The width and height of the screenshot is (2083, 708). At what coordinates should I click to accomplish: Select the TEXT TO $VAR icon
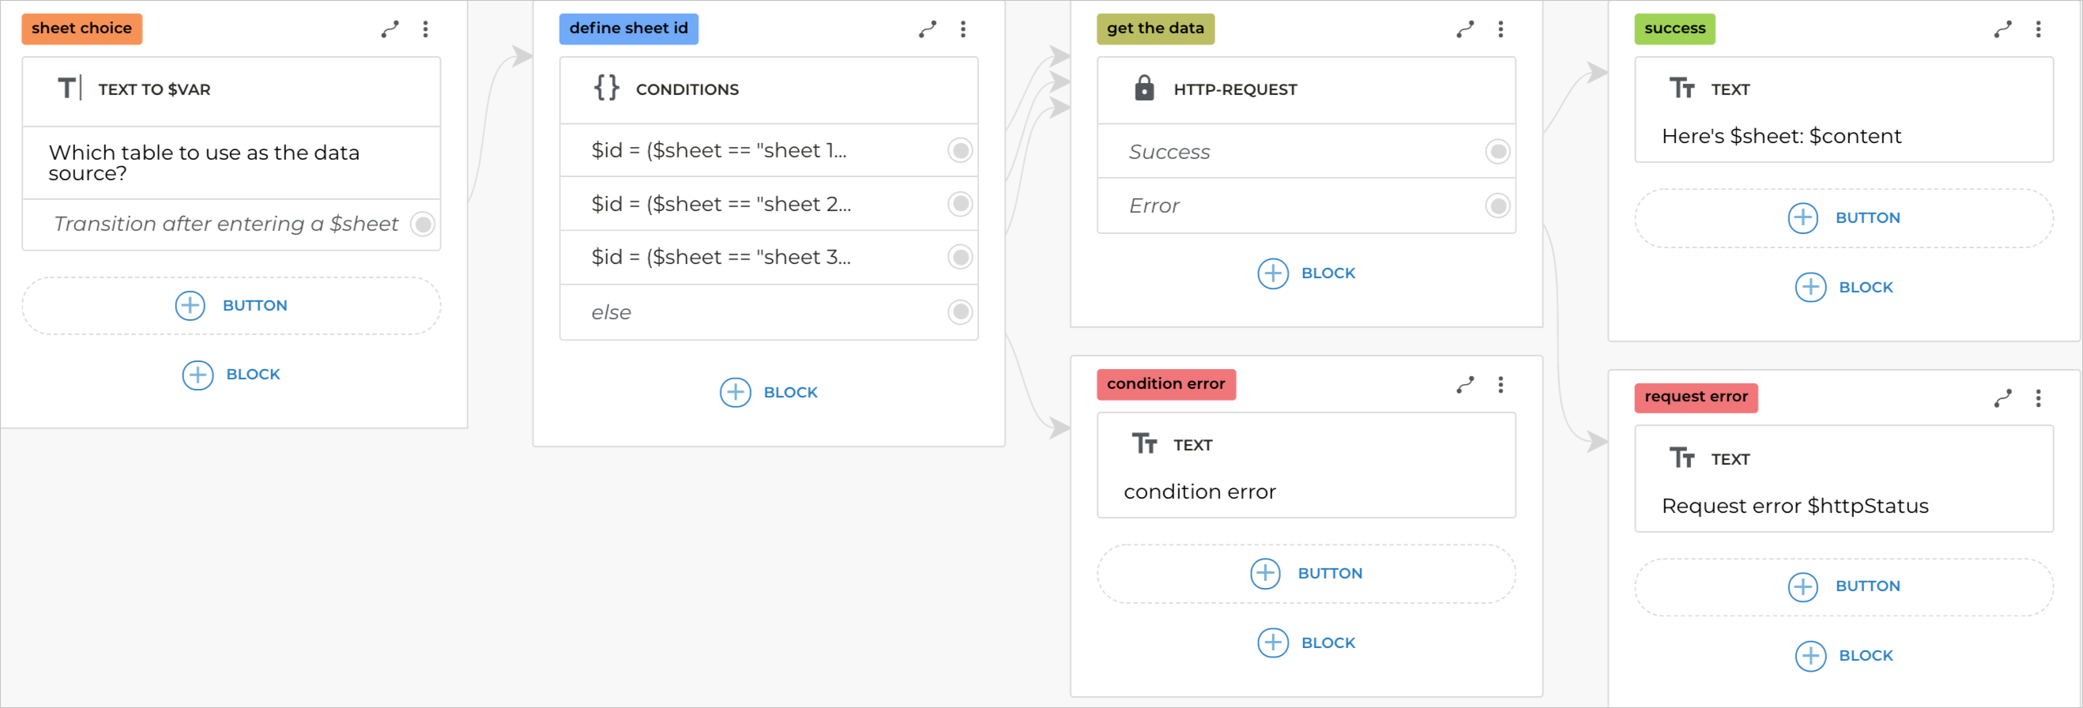tap(70, 89)
